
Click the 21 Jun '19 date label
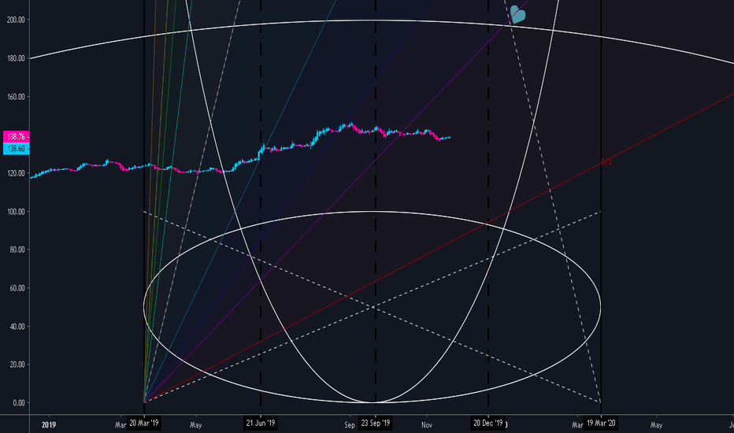tap(261, 424)
